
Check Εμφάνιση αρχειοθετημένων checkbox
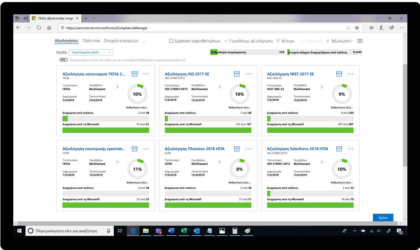pyautogui.click(x=171, y=41)
